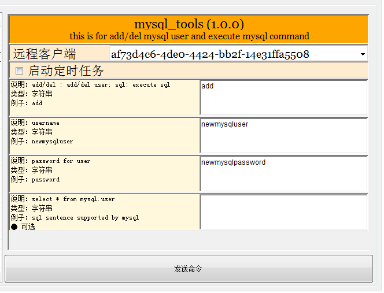Click the 'select * from mysql.user' description

click(x=73, y=199)
